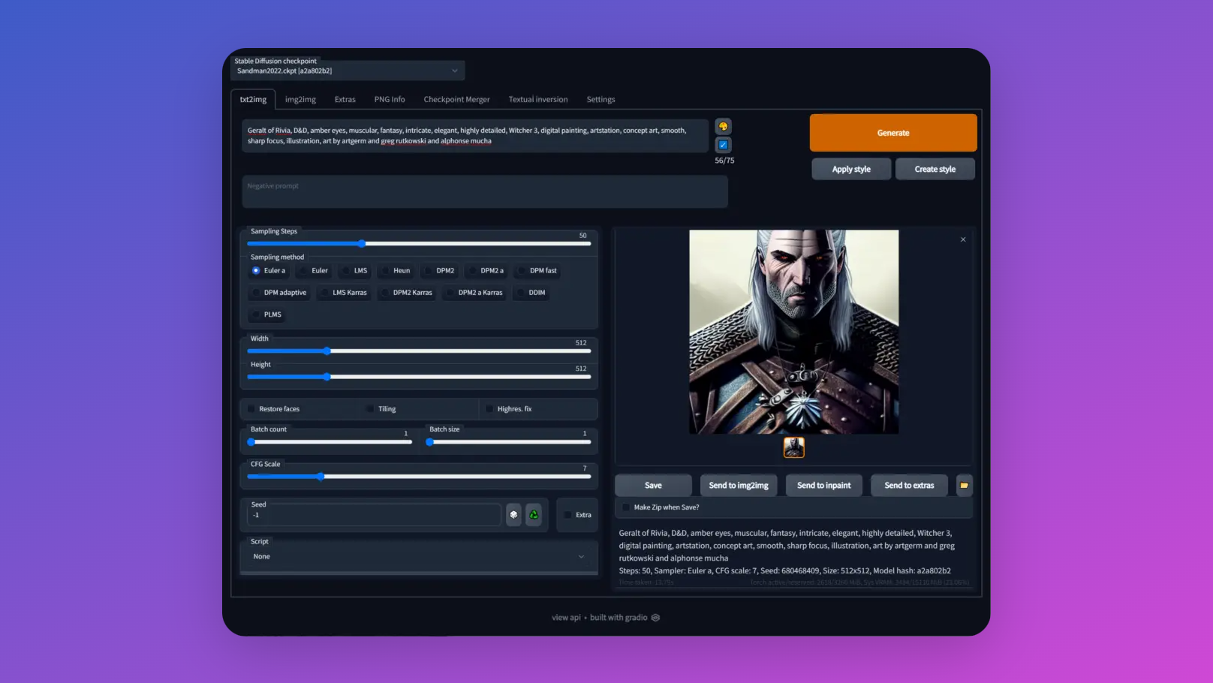
Task: Open the view api link
Action: [x=566, y=618]
